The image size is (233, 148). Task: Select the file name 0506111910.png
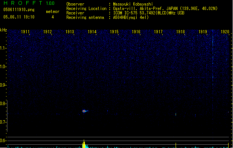point(19,10)
